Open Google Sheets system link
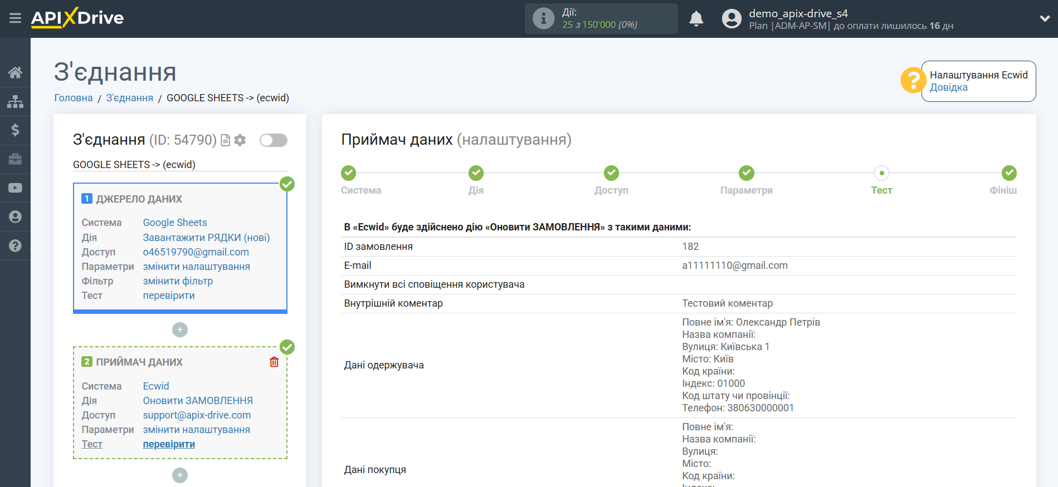 click(x=174, y=223)
